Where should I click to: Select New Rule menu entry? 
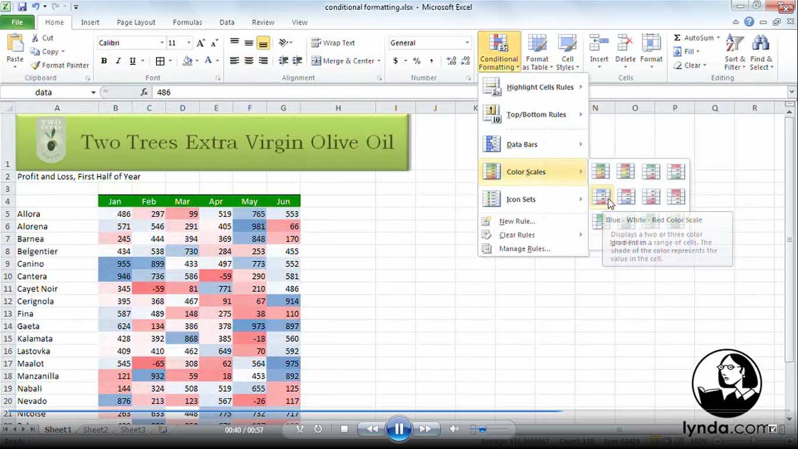(533, 222)
